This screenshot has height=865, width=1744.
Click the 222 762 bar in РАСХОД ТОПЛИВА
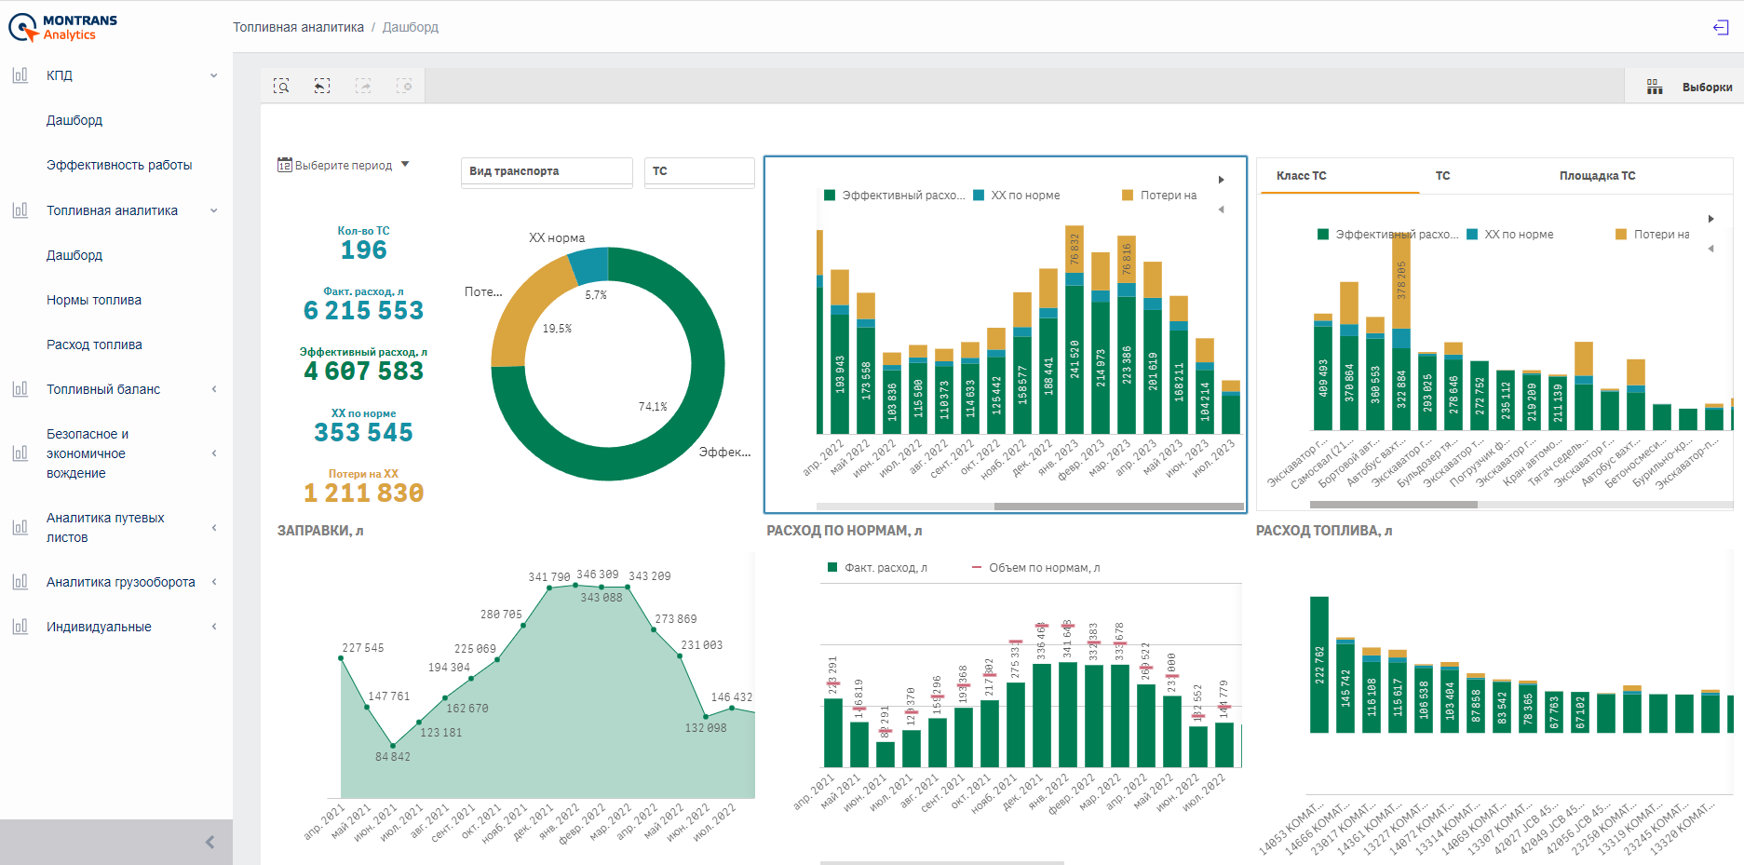click(x=1318, y=665)
